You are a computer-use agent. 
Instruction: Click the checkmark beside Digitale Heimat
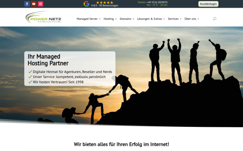click(30, 72)
